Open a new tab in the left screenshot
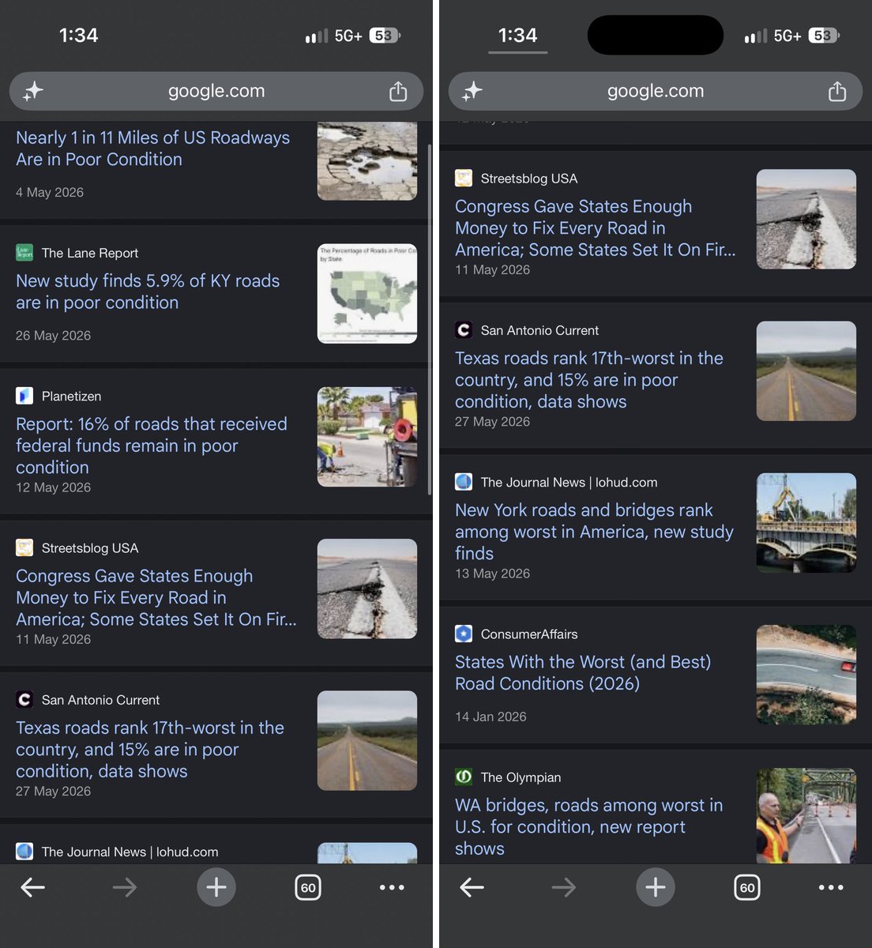This screenshot has height=948, width=872. pos(216,887)
